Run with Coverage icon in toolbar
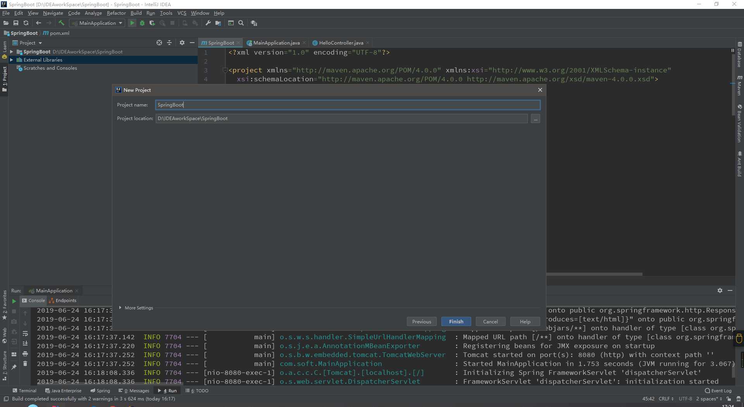This screenshot has height=407, width=744. tap(152, 23)
